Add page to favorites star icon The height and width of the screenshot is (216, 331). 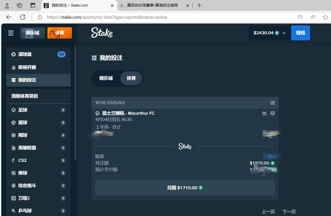coord(325,17)
